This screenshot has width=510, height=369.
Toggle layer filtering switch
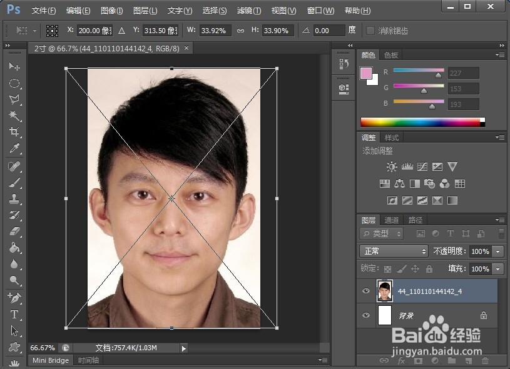coord(501,233)
